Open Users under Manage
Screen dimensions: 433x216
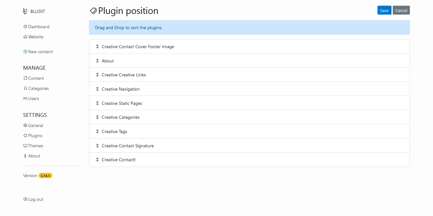(x=33, y=98)
